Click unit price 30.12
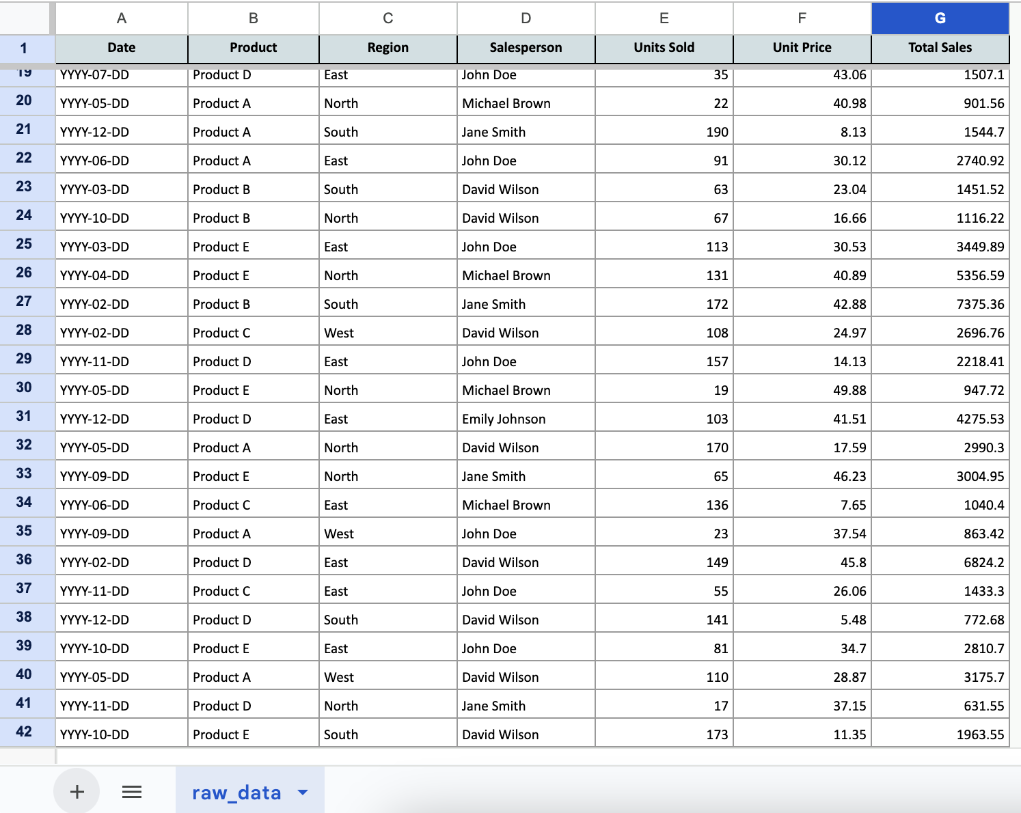This screenshot has height=813, width=1021. [802, 161]
